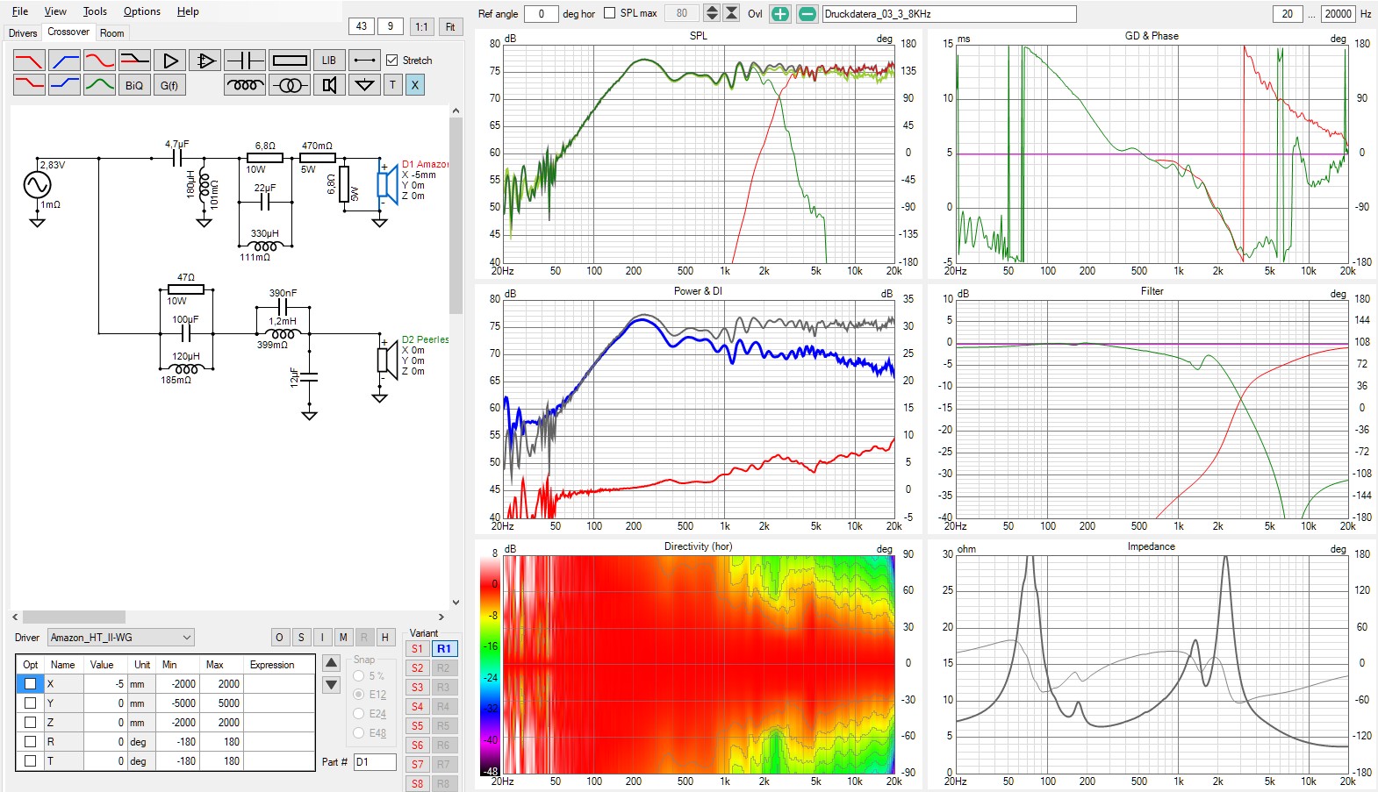This screenshot has height=792, width=1378.
Task: Switch to the Drivers tab
Action: click(23, 33)
